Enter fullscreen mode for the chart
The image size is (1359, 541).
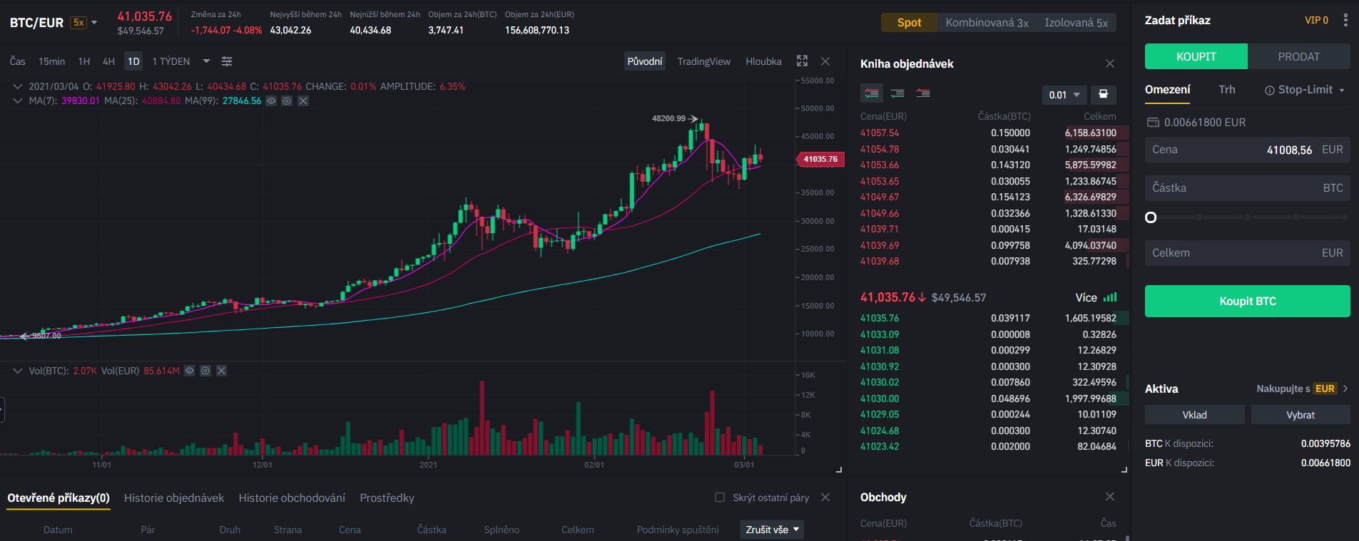[x=802, y=61]
